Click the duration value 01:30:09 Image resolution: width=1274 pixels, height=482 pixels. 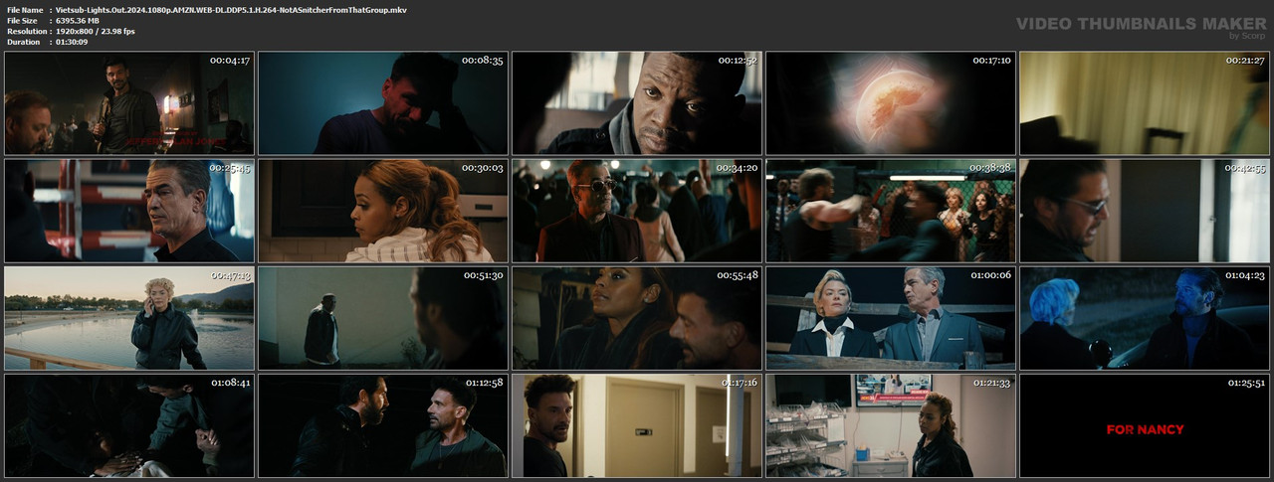point(72,42)
